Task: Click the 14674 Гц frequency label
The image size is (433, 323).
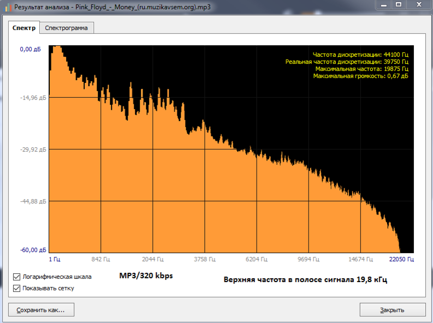Action: 360,259
